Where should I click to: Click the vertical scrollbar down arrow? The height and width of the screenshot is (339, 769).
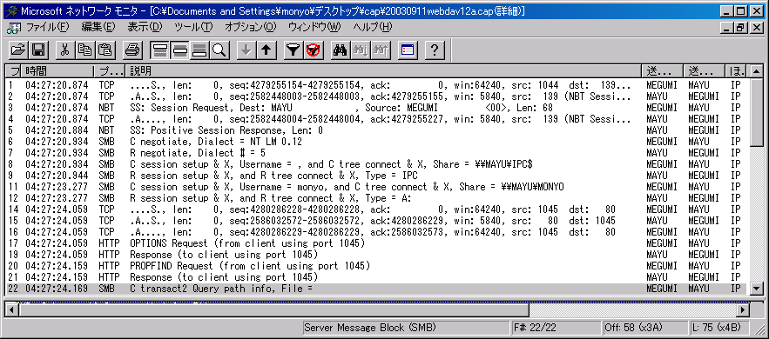click(x=757, y=289)
